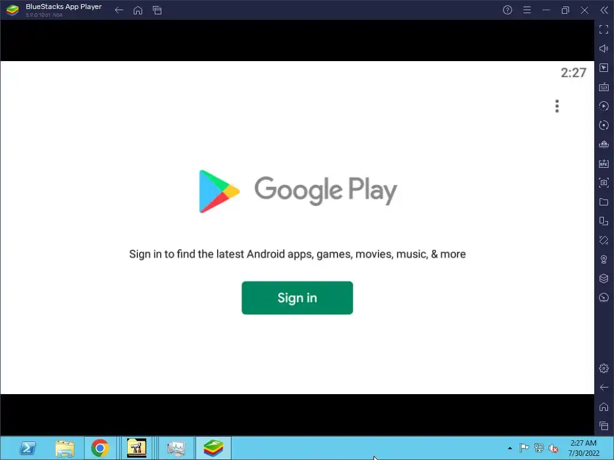This screenshot has height=460, width=614.
Task: Open the monitor app in the taskbar
Action: click(176, 448)
